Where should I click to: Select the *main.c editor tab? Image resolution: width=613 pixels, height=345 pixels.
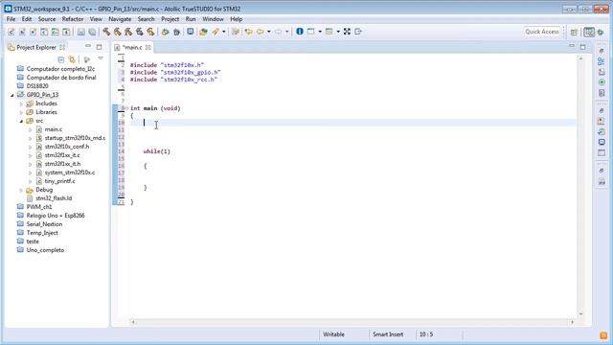click(x=132, y=47)
